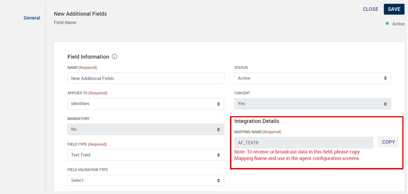The height and width of the screenshot is (194, 408).
Task: Open the Field Information info tooltip icon
Action: point(115,57)
